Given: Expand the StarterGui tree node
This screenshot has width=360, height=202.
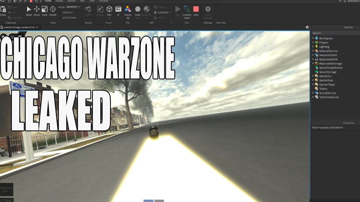Looking at the screenshot, I should point(313,76).
